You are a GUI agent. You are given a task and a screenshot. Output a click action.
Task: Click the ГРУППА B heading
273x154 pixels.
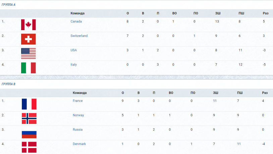point(8,84)
